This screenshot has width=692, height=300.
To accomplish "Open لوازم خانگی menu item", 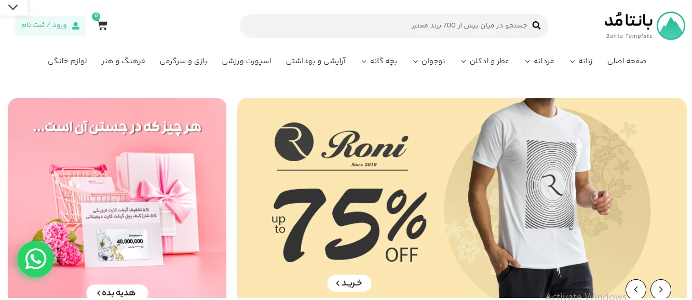I will [67, 61].
